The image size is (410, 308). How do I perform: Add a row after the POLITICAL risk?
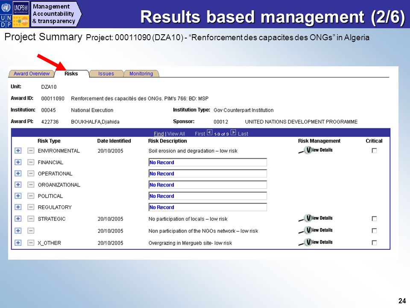point(18,196)
